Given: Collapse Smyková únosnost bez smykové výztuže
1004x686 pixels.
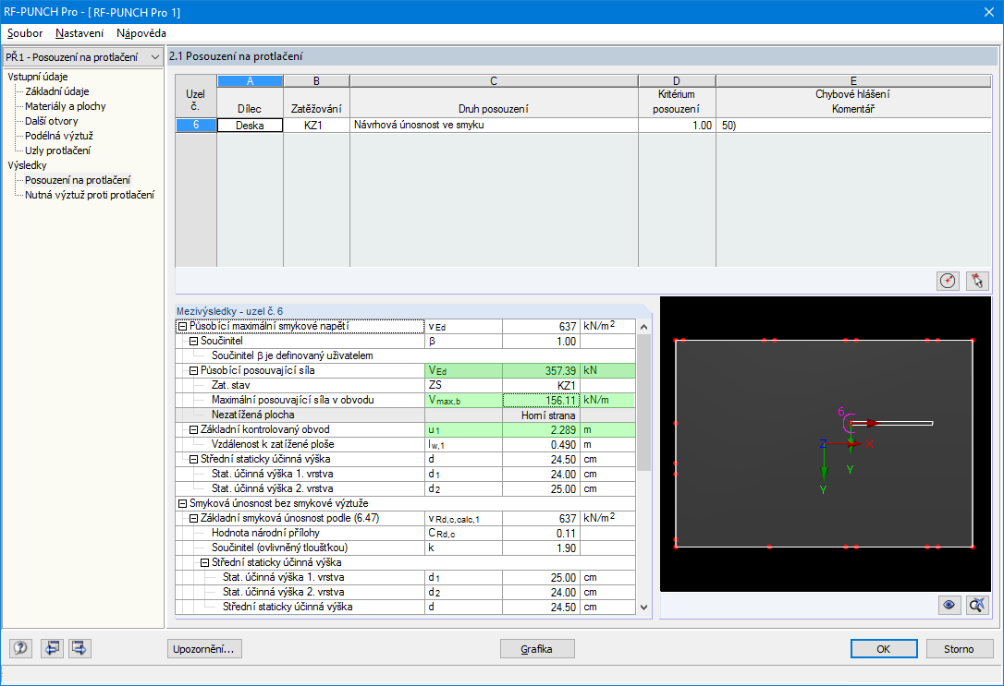Looking at the screenshot, I should pos(182,504).
